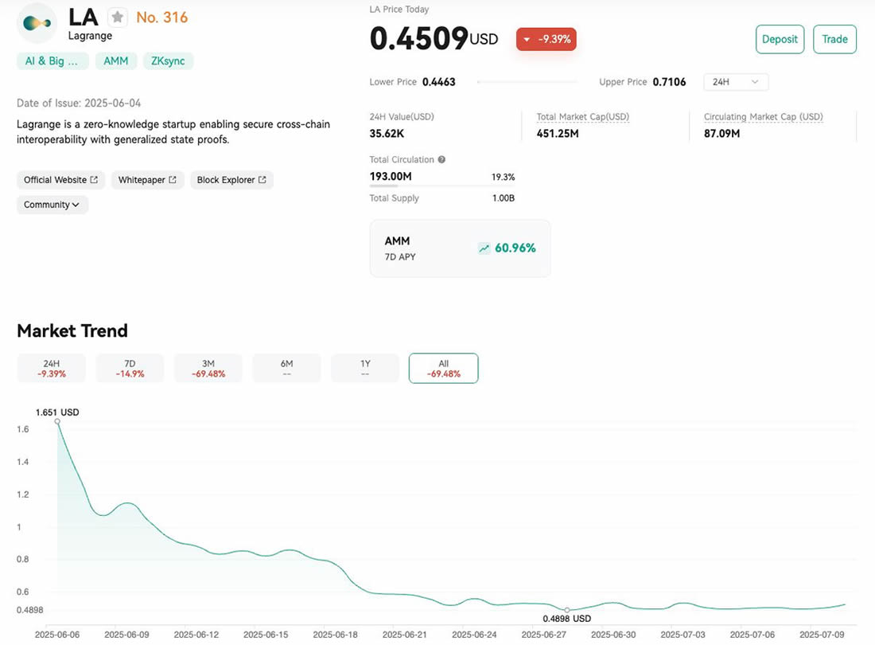Screen dimensions: 875x645
Task: Click the Lower Price 0.4463 value
Action: coord(438,82)
